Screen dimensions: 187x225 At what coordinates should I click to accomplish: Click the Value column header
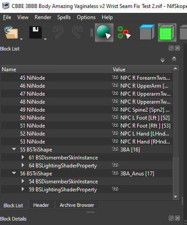point(142,70)
